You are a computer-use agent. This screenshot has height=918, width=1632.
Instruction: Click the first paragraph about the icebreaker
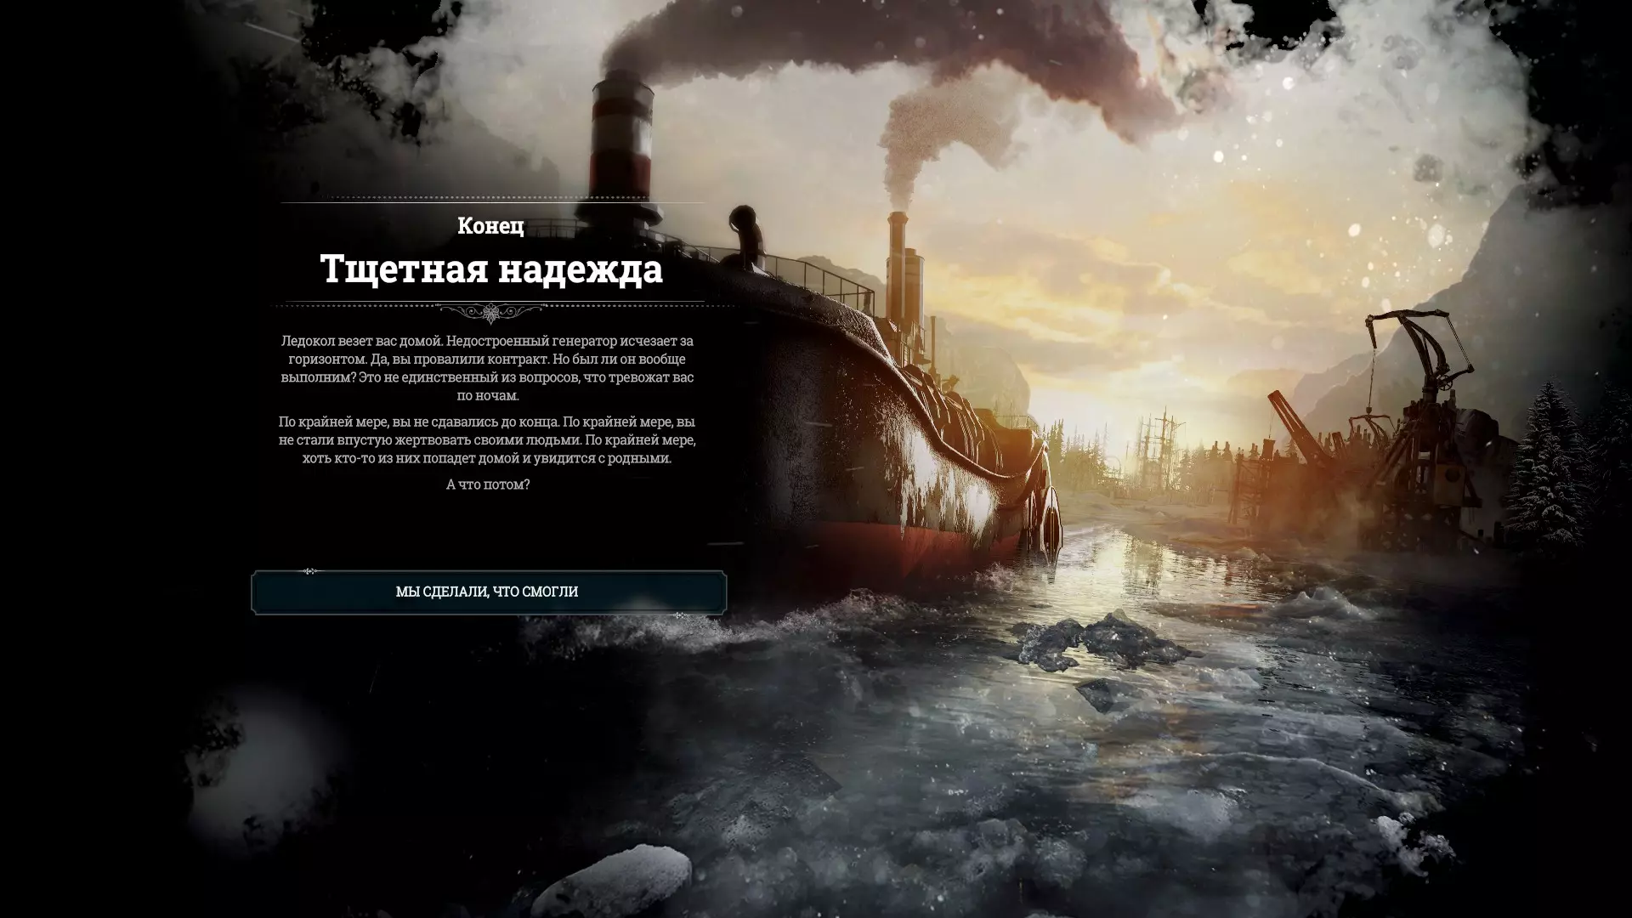point(487,368)
